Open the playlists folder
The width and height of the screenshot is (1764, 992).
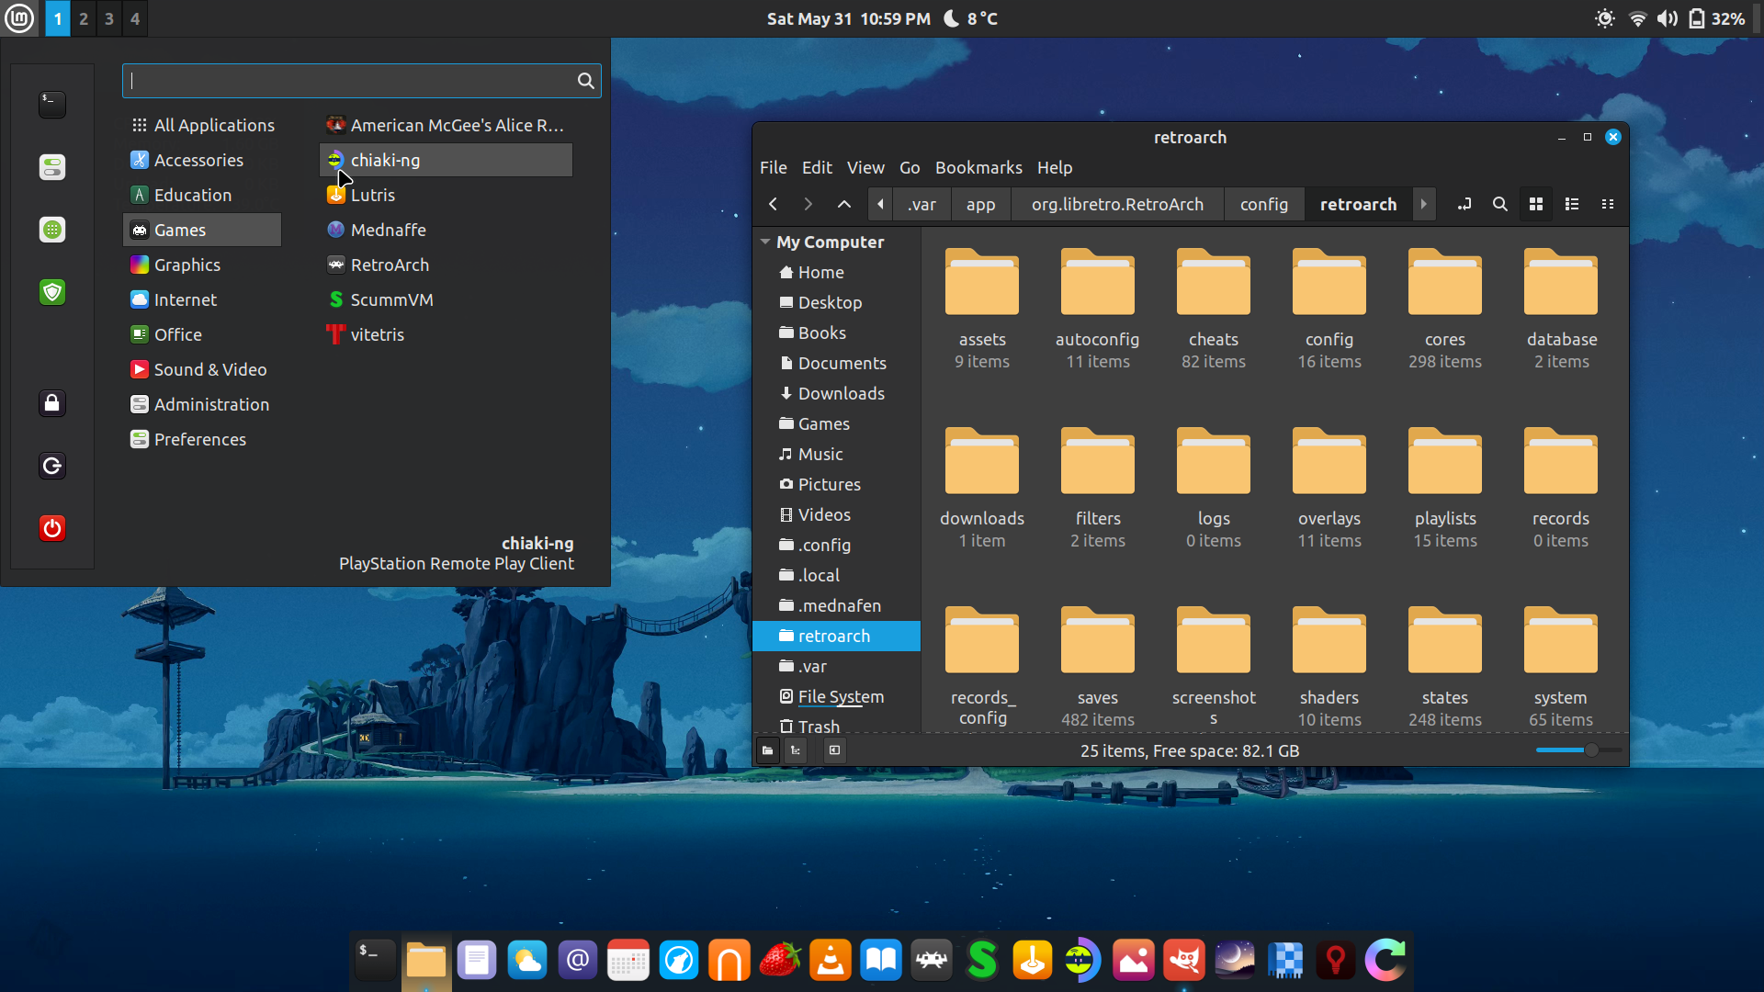coord(1445,487)
